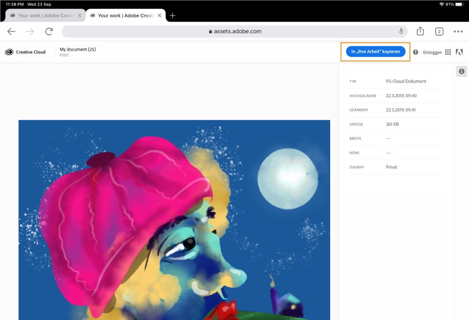Tap the Wi-Fi status icon
This screenshot has height=320, width=469.
tap(441, 4)
